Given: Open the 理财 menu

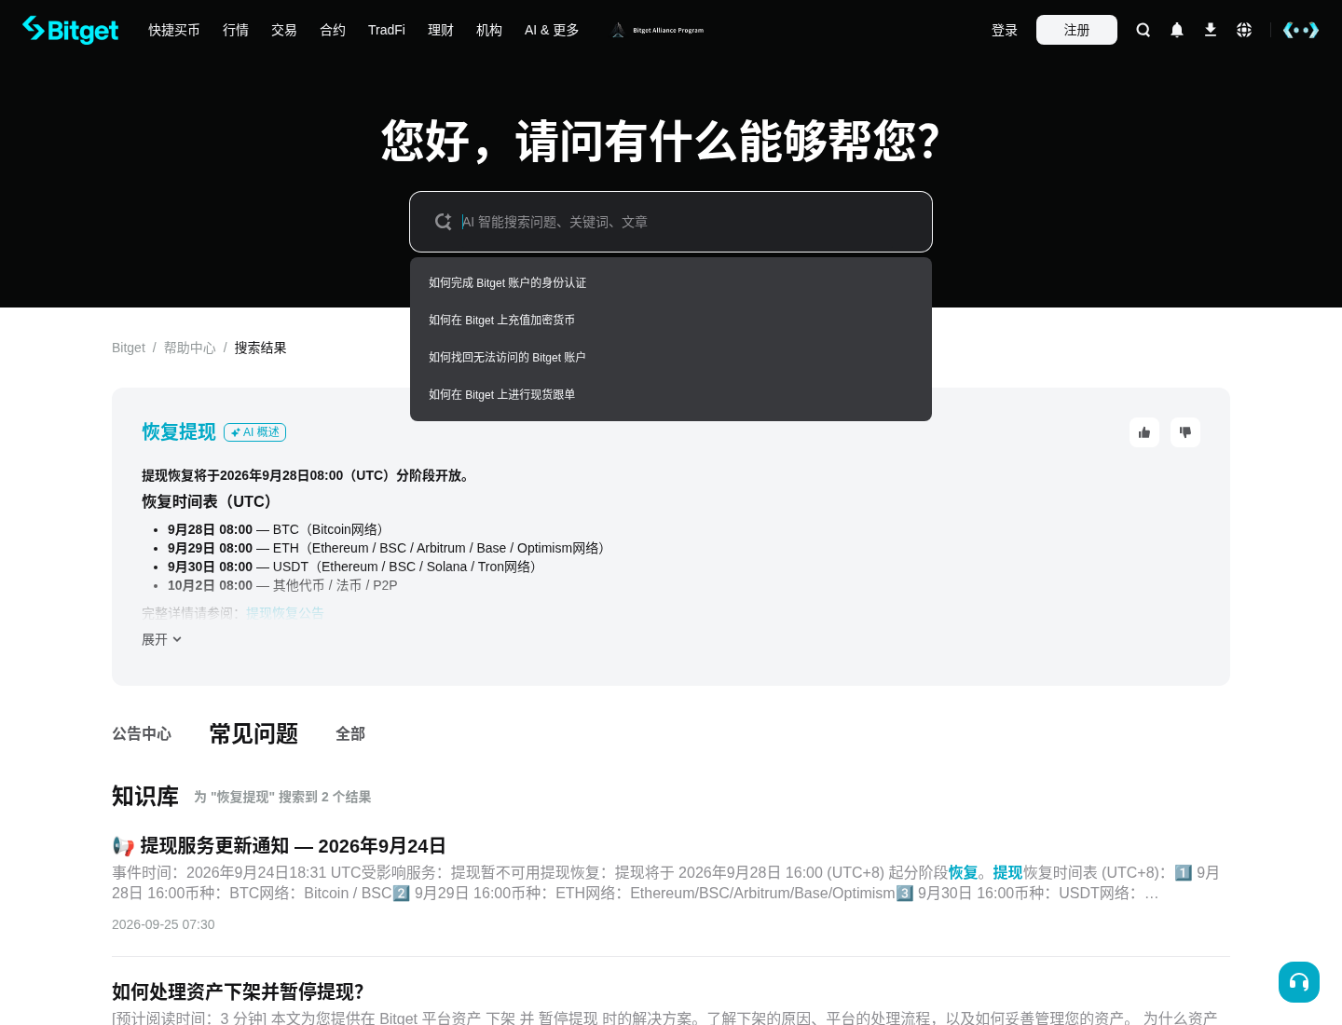Looking at the screenshot, I should 441,30.
